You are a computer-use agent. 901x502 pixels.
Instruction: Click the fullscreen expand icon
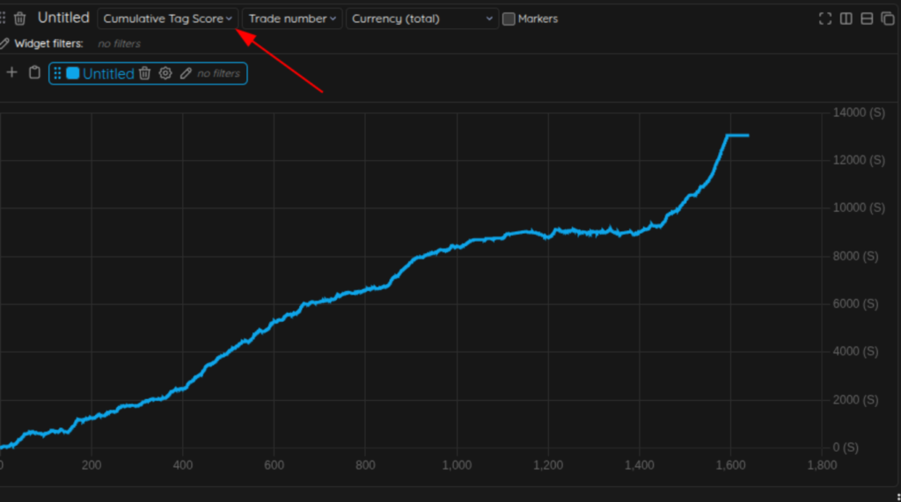(824, 18)
